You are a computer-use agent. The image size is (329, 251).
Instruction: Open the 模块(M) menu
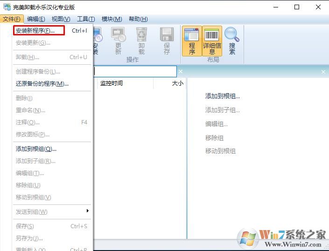112,19
